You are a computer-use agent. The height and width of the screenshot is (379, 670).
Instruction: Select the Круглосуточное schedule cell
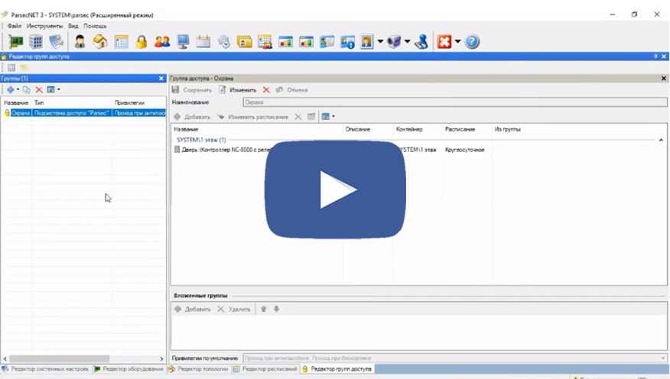click(x=465, y=150)
